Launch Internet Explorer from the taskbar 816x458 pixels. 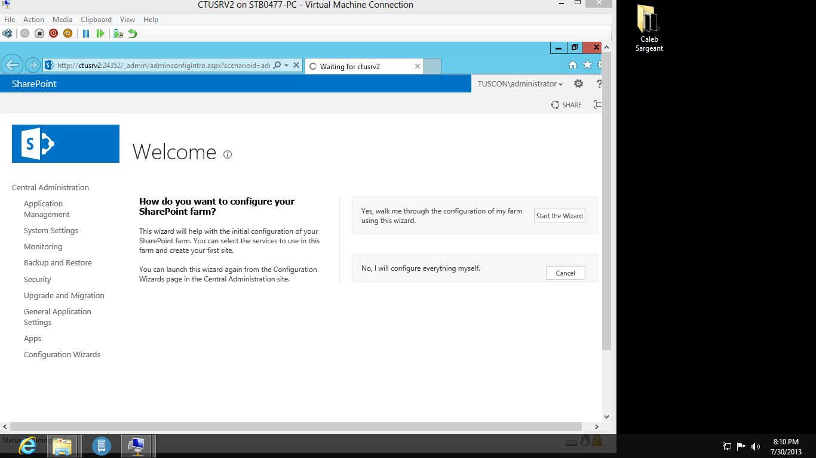coord(27,445)
